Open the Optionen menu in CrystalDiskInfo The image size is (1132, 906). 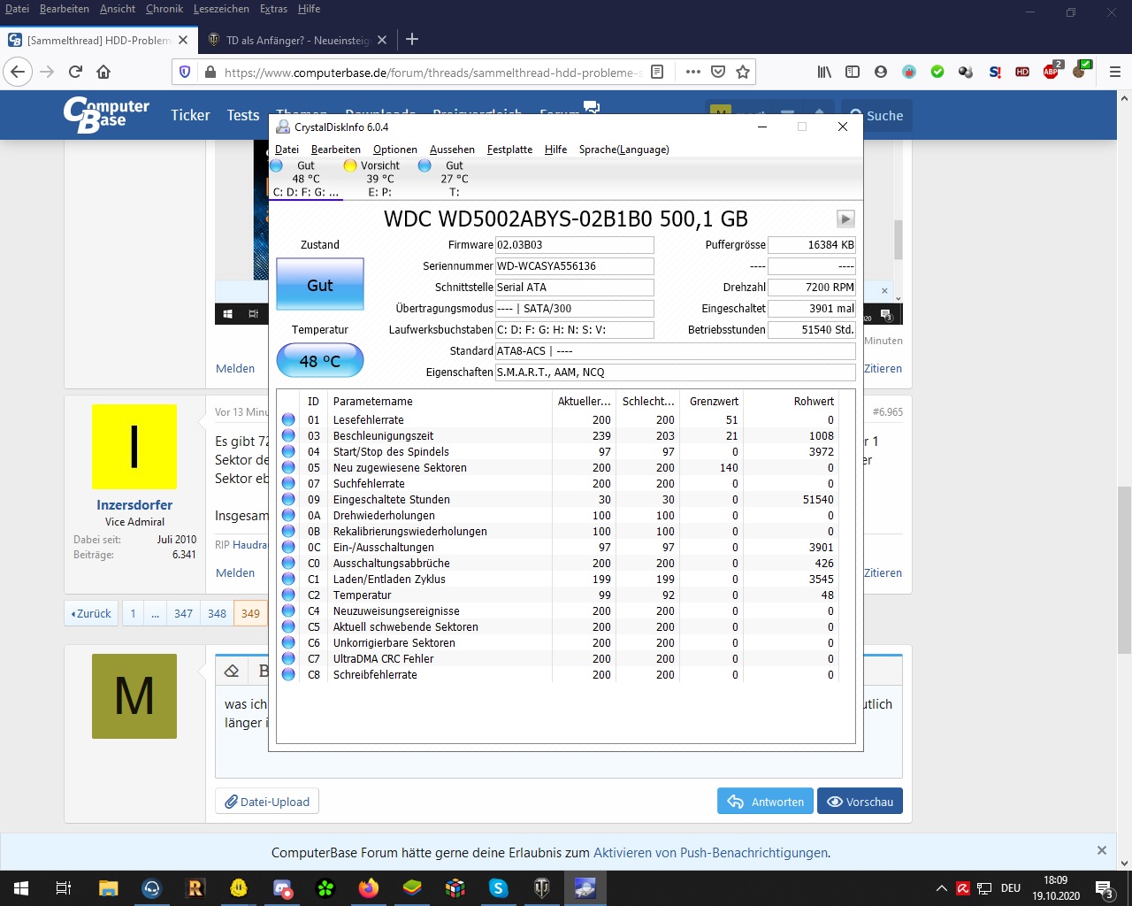coord(394,150)
